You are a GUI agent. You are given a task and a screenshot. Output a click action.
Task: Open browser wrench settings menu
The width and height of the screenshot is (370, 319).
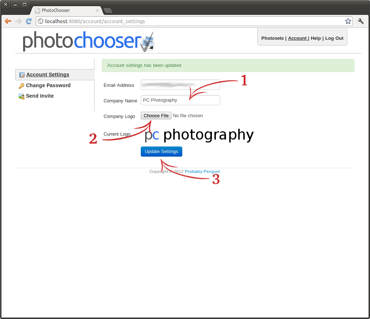point(360,21)
